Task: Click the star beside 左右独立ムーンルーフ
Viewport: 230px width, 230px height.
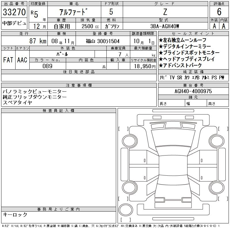Action: (x=161, y=40)
